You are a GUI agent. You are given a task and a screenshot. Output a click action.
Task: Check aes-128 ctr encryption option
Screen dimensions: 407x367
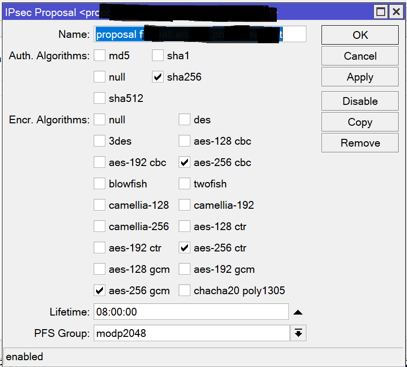point(184,226)
